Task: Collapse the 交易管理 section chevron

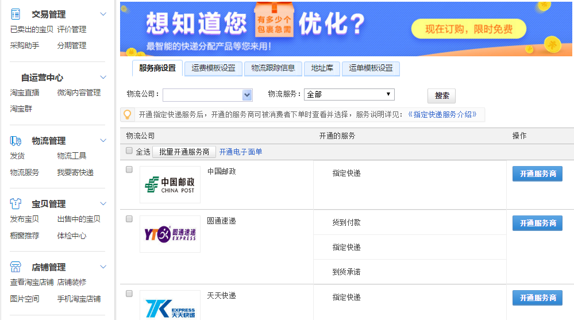Action: coord(103,14)
